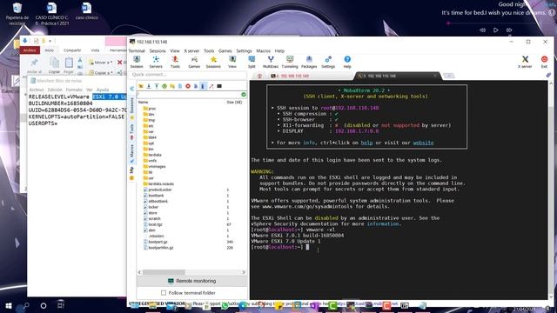Close the active 192.168.110.148 tab
This screenshot has height=313, width=557.
coord(435,76)
